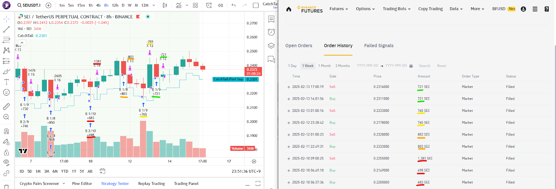Click the Reset filter button
556x189 pixels.
[442, 66]
